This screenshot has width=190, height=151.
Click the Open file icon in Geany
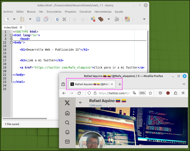pyautogui.click(x=22, y=19)
